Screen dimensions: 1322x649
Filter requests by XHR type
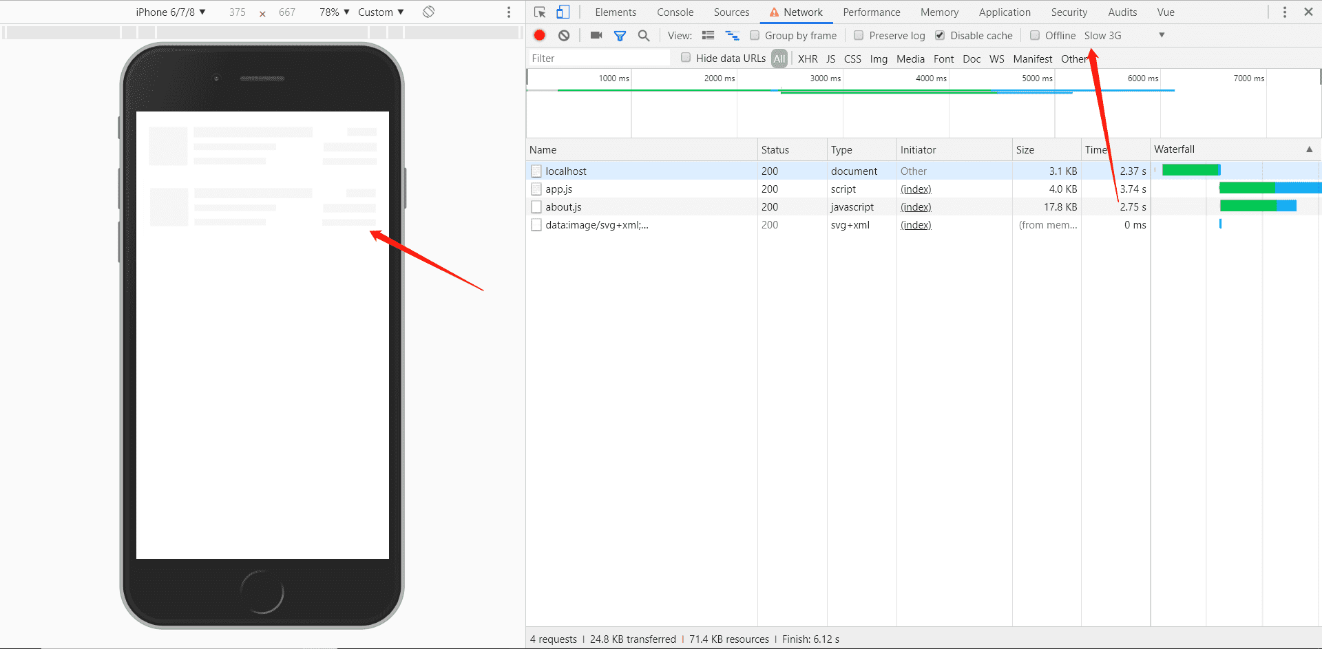click(x=808, y=58)
